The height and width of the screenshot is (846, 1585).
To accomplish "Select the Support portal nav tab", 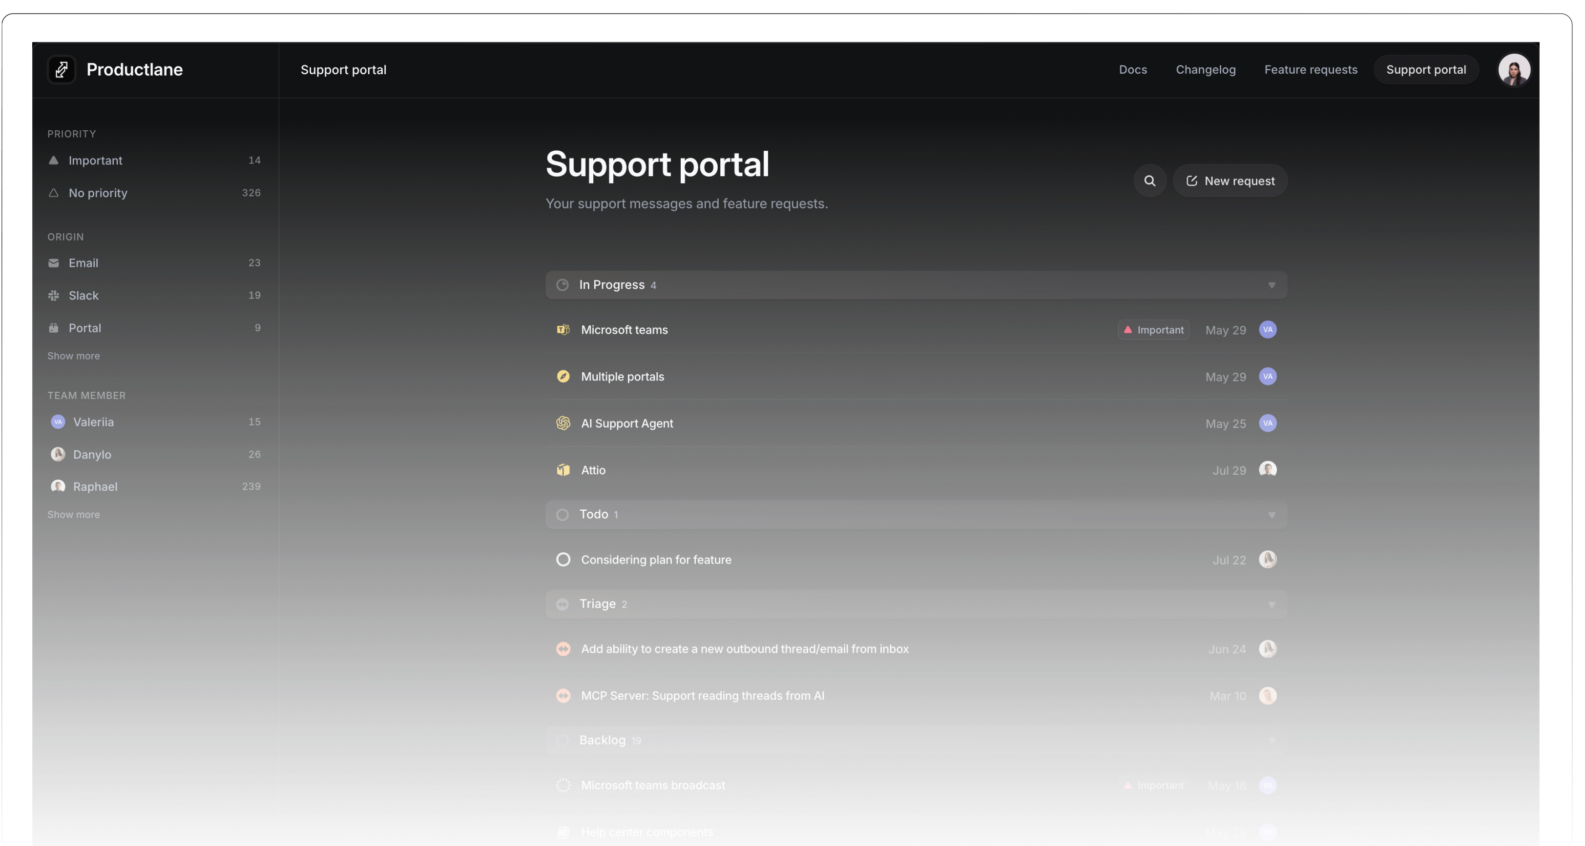I will (1426, 69).
